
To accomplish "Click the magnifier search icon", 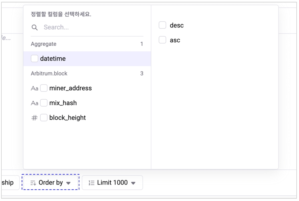I will pos(35,27).
